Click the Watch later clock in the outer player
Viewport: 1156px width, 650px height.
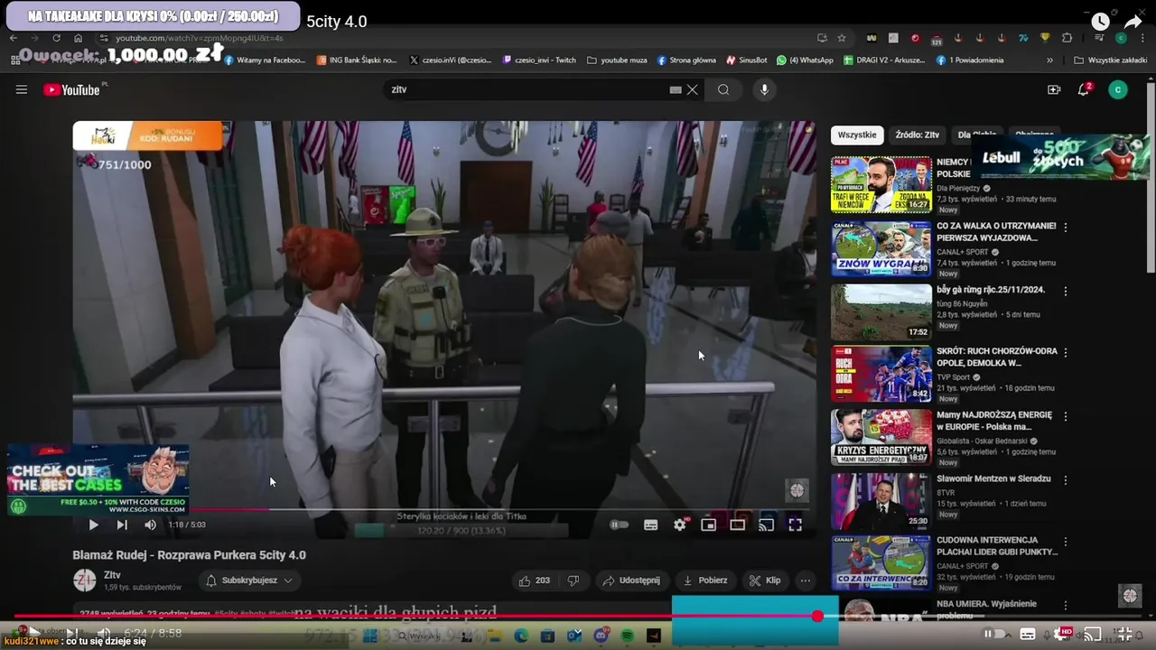coord(1100,22)
